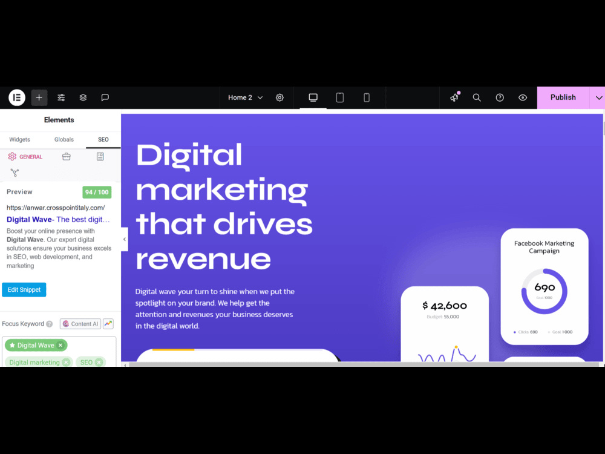Open the Finder search icon
This screenshot has width=605, height=454.
coord(477,97)
